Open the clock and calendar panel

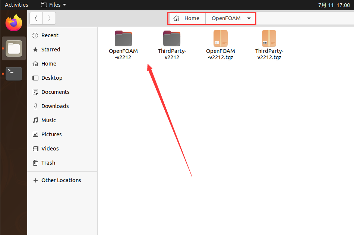(334, 5)
